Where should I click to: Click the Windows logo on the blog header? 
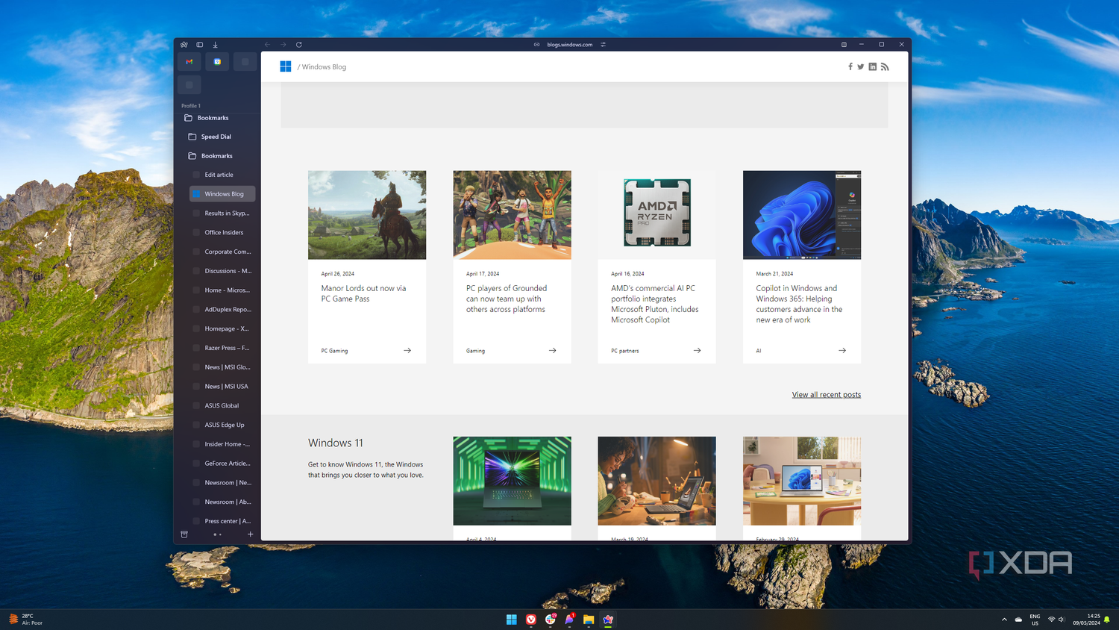tap(286, 66)
